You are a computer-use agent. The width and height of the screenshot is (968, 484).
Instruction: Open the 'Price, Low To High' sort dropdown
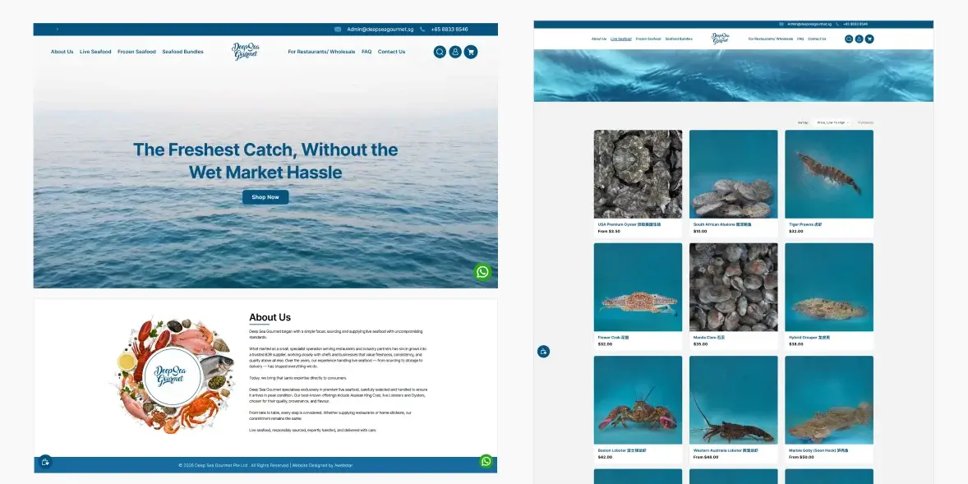pyautogui.click(x=832, y=123)
